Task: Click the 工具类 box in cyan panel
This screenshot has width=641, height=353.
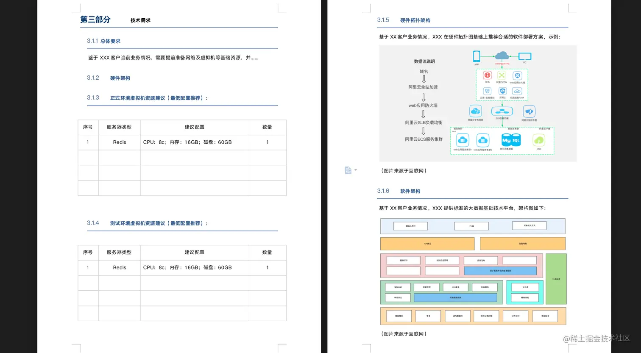Action: click(525, 287)
